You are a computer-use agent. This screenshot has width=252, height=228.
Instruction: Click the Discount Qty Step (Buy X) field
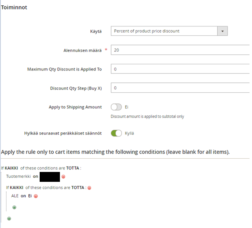click(180, 88)
